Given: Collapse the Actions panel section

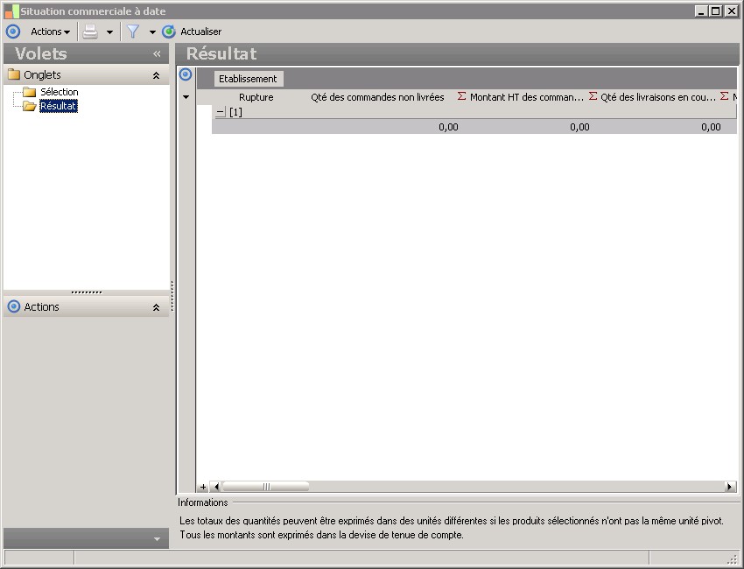Looking at the screenshot, I should 156,308.
